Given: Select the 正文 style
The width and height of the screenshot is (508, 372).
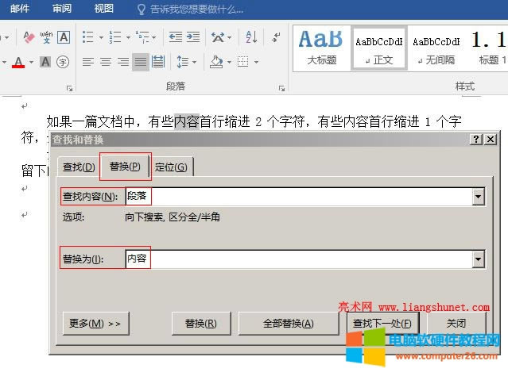Looking at the screenshot, I should tap(378, 48).
